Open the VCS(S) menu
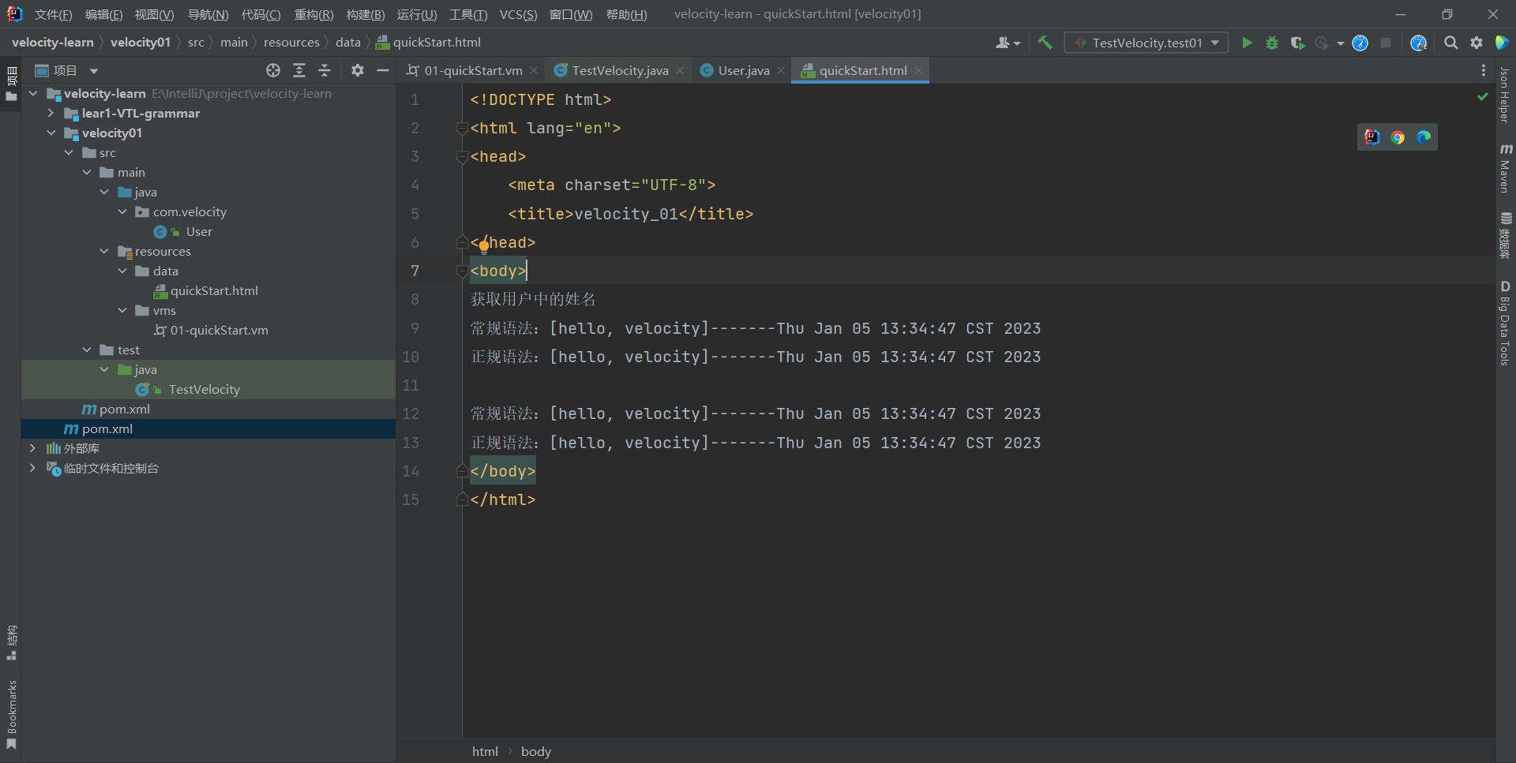This screenshot has width=1516, height=763. coord(518,14)
